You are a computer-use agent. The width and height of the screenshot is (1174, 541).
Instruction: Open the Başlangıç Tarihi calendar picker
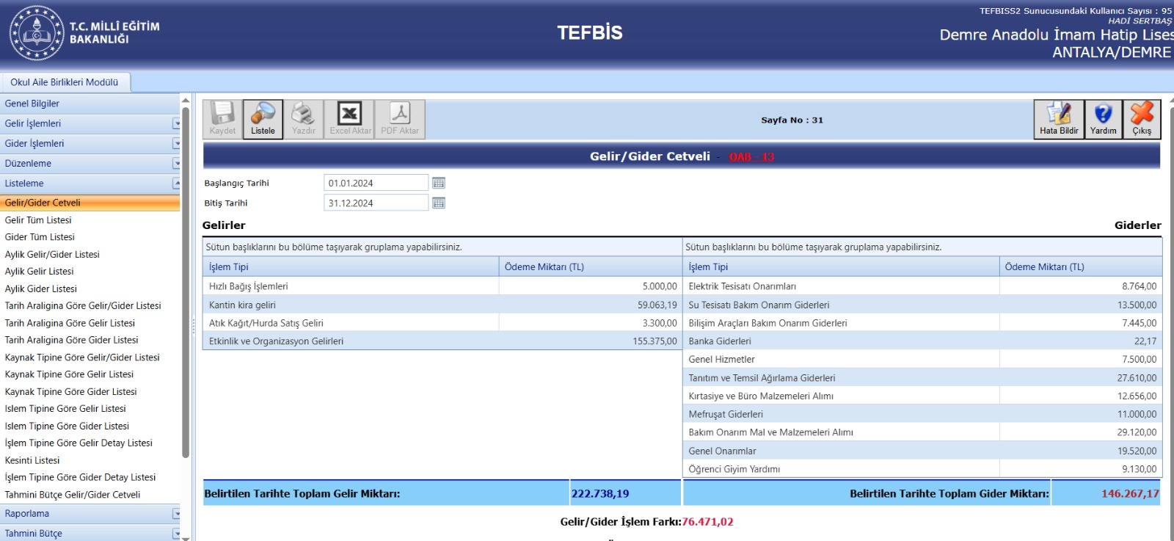(x=439, y=183)
